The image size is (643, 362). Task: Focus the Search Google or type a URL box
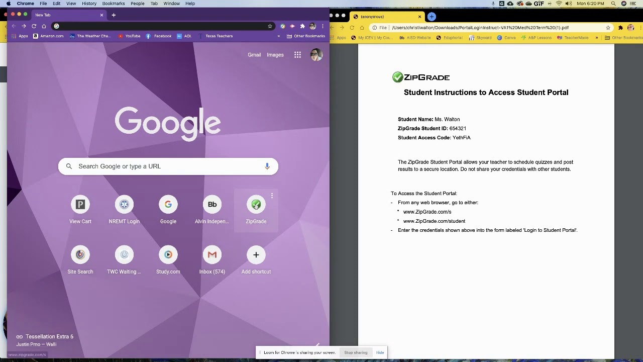pos(168,166)
